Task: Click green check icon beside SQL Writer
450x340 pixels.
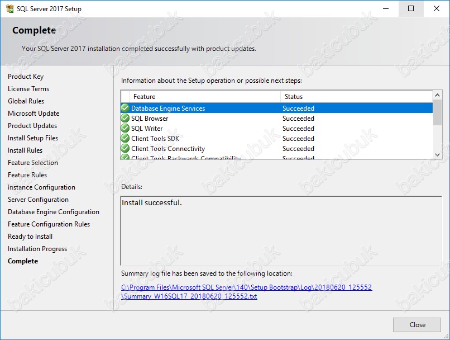Action: tap(125, 128)
